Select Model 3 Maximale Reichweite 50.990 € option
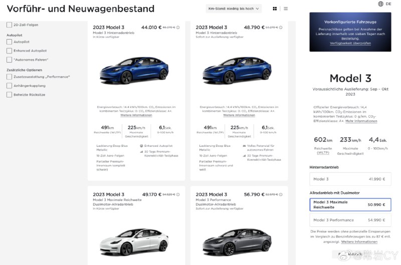401x265 pixels. pyautogui.click(x=350, y=205)
